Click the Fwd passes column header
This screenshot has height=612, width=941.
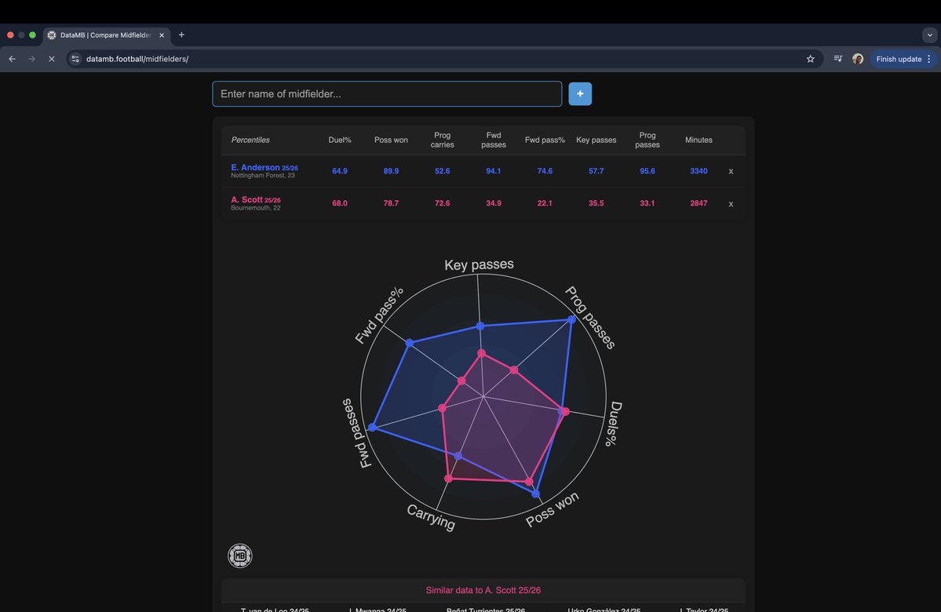pyautogui.click(x=494, y=140)
